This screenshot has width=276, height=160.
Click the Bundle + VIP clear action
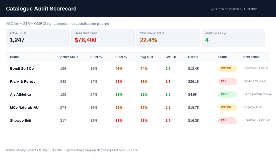[x=255, y=81]
